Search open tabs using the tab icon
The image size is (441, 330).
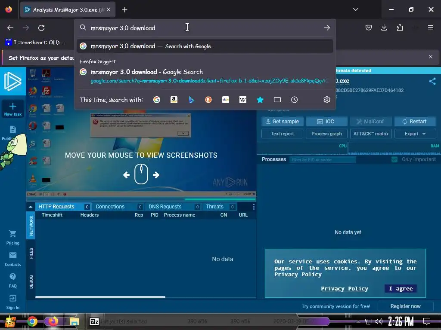coord(277,100)
